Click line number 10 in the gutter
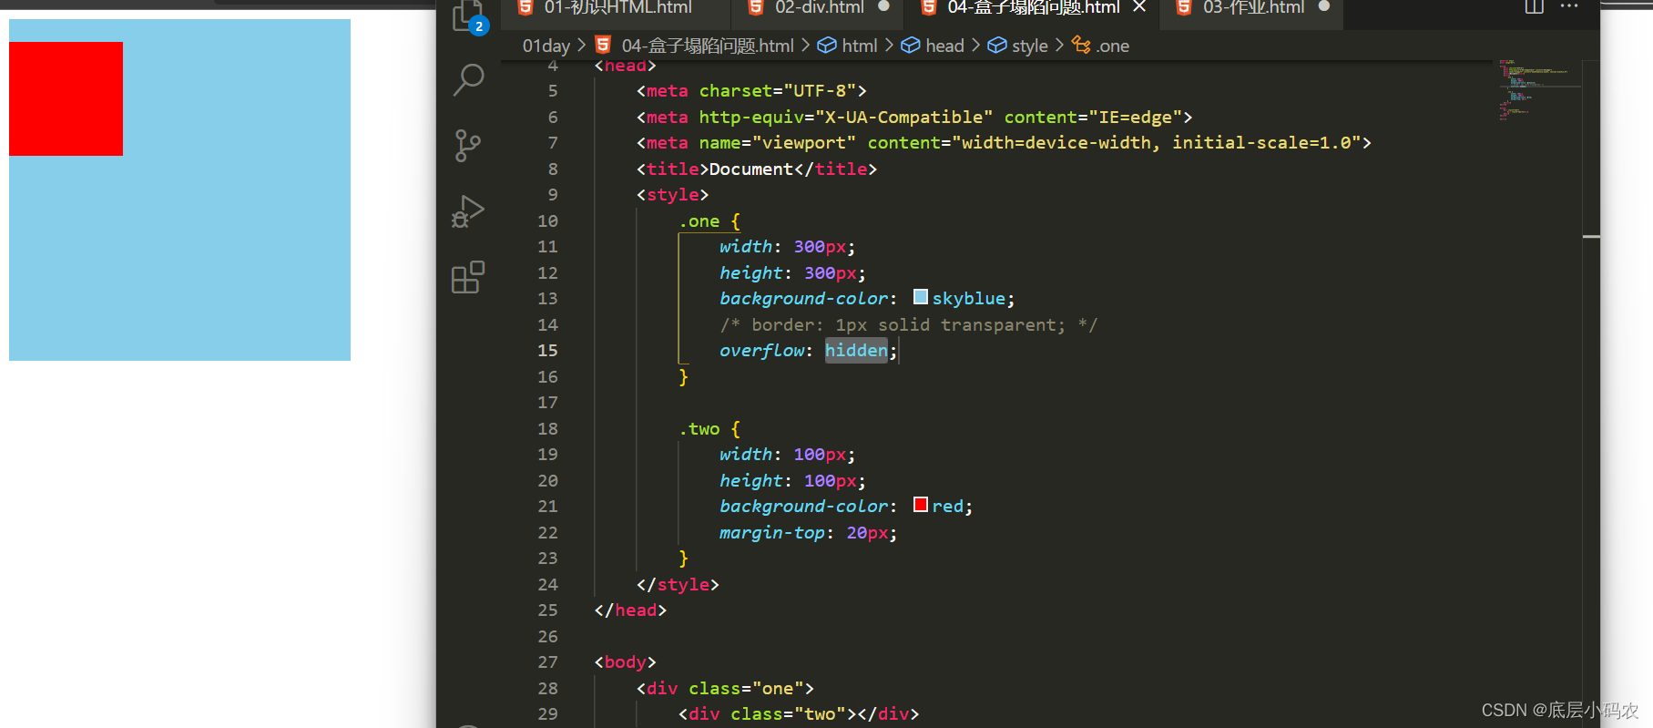The height and width of the screenshot is (728, 1653). point(547,221)
